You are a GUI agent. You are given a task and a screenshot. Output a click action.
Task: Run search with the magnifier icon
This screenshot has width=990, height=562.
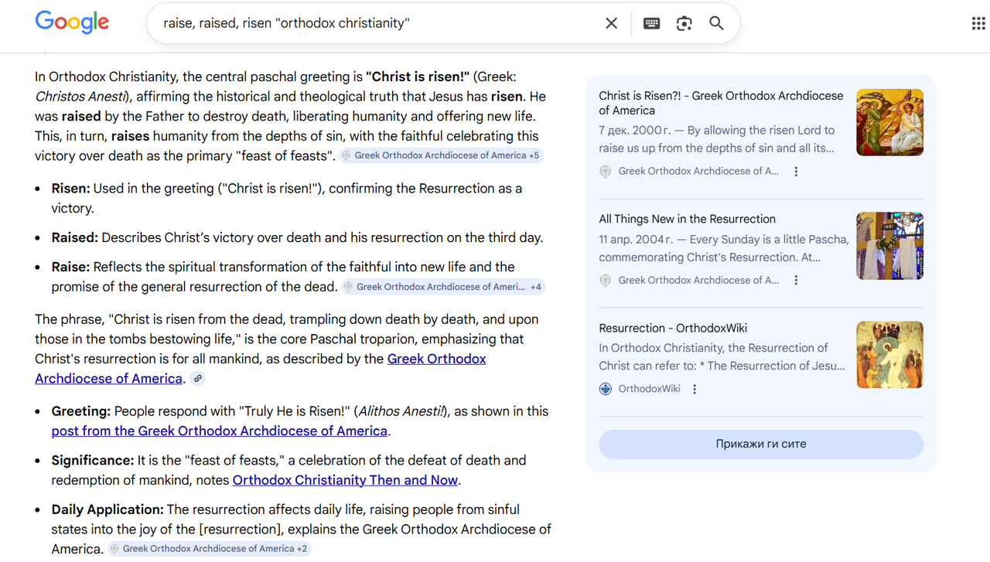(716, 23)
